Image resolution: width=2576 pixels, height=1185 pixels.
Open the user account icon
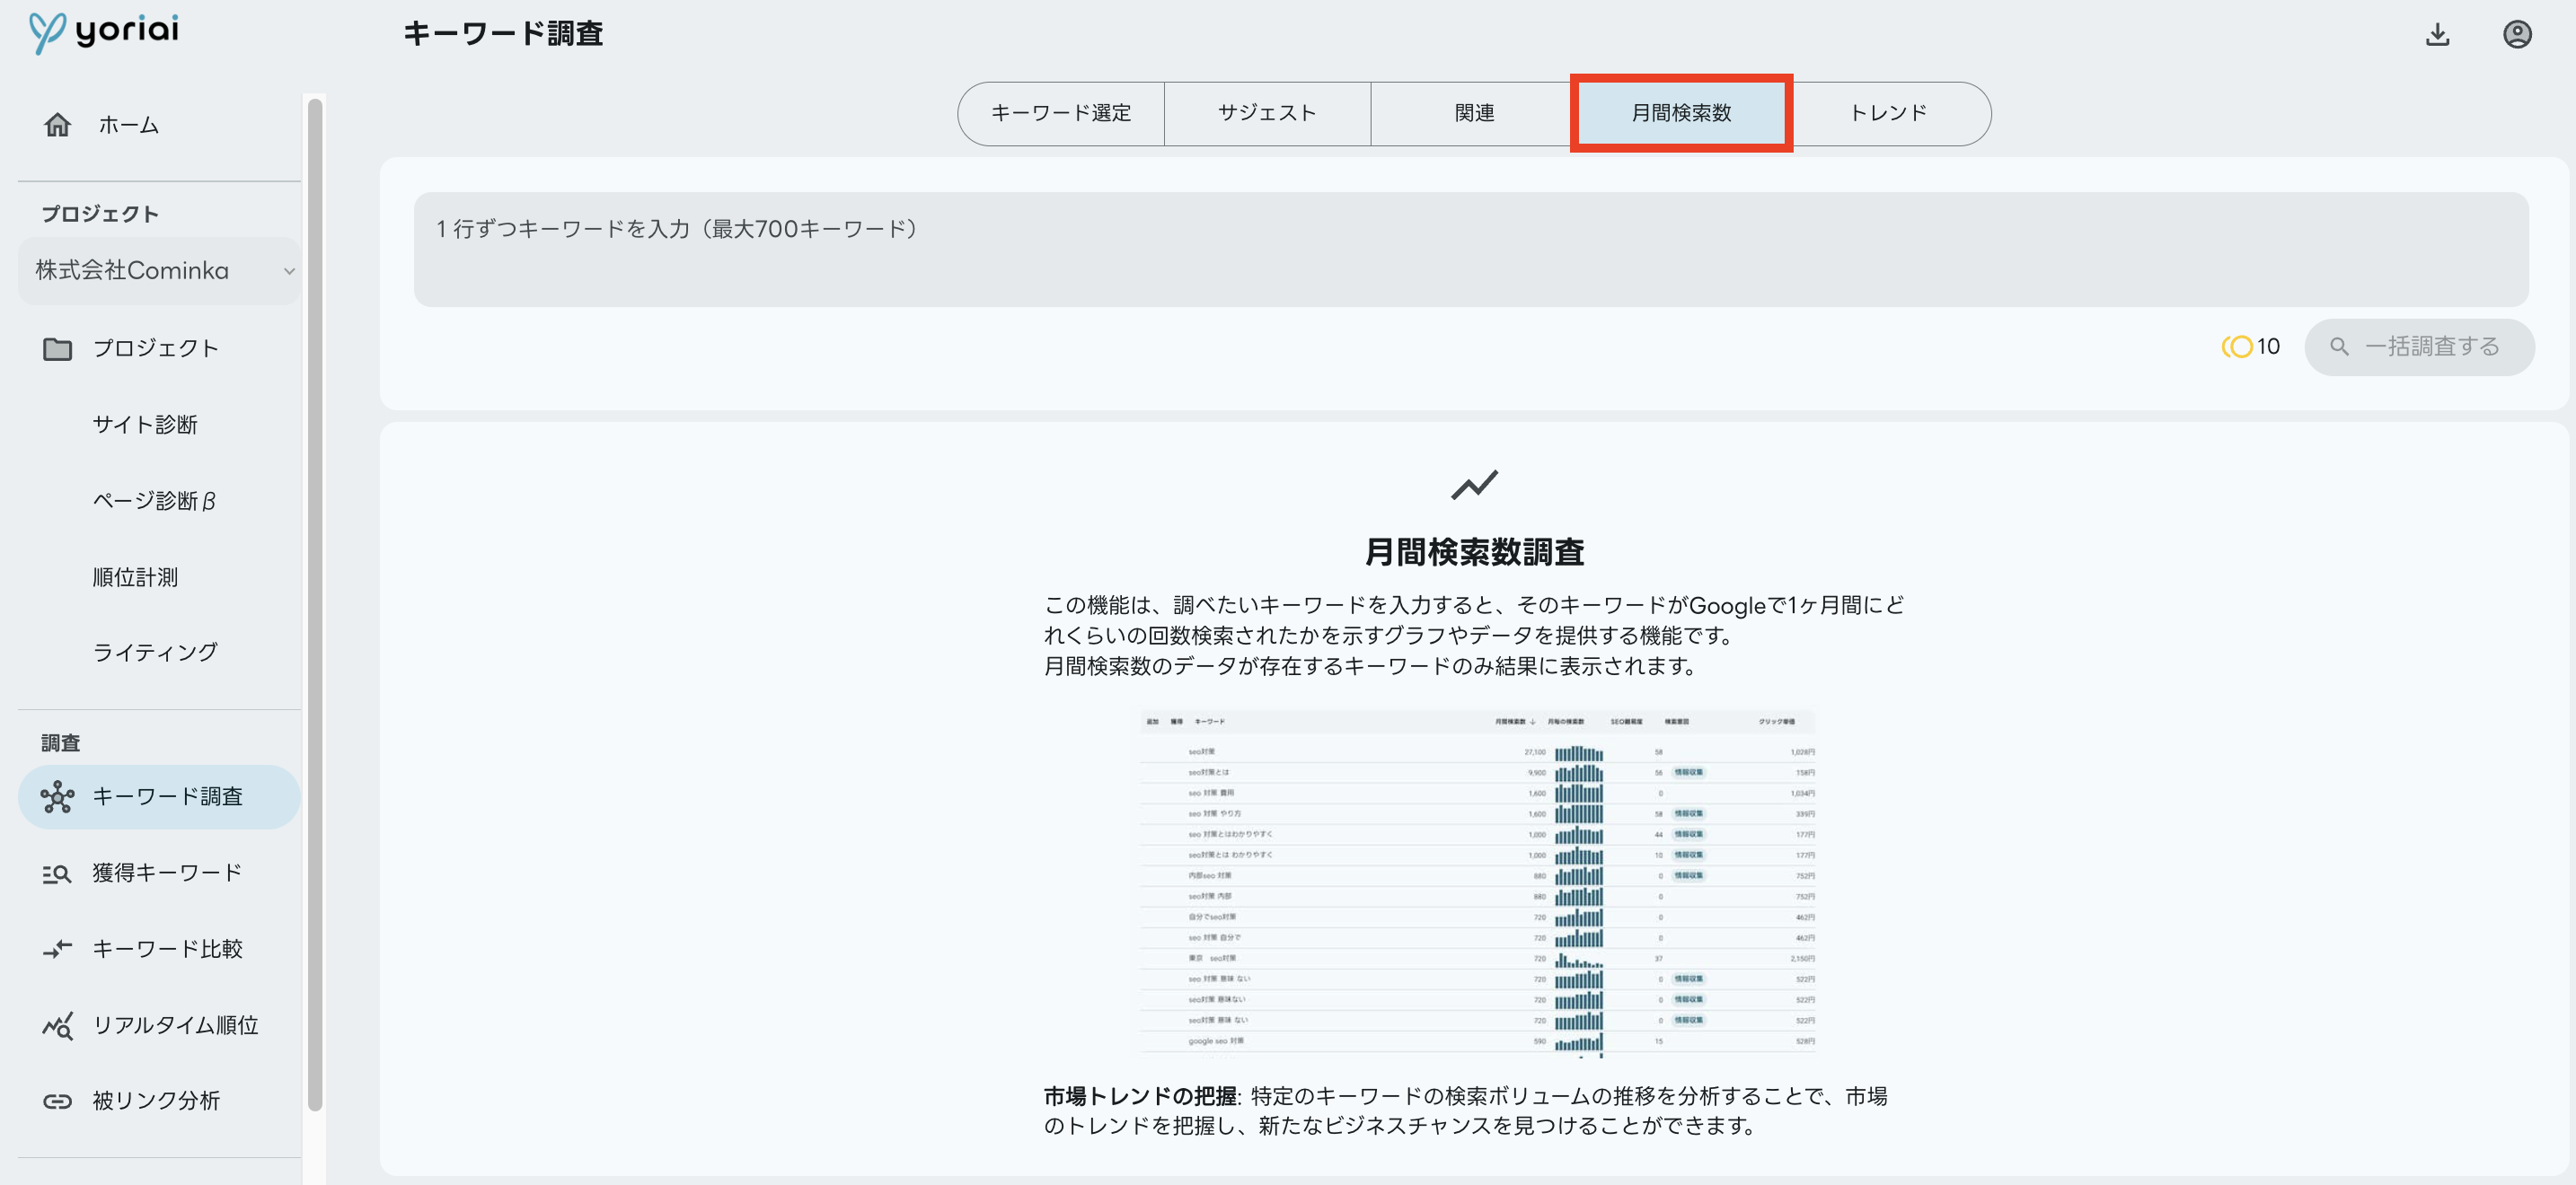(x=2516, y=34)
